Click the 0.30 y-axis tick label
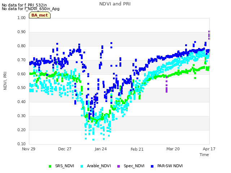231x173 pixels. click(22, 116)
